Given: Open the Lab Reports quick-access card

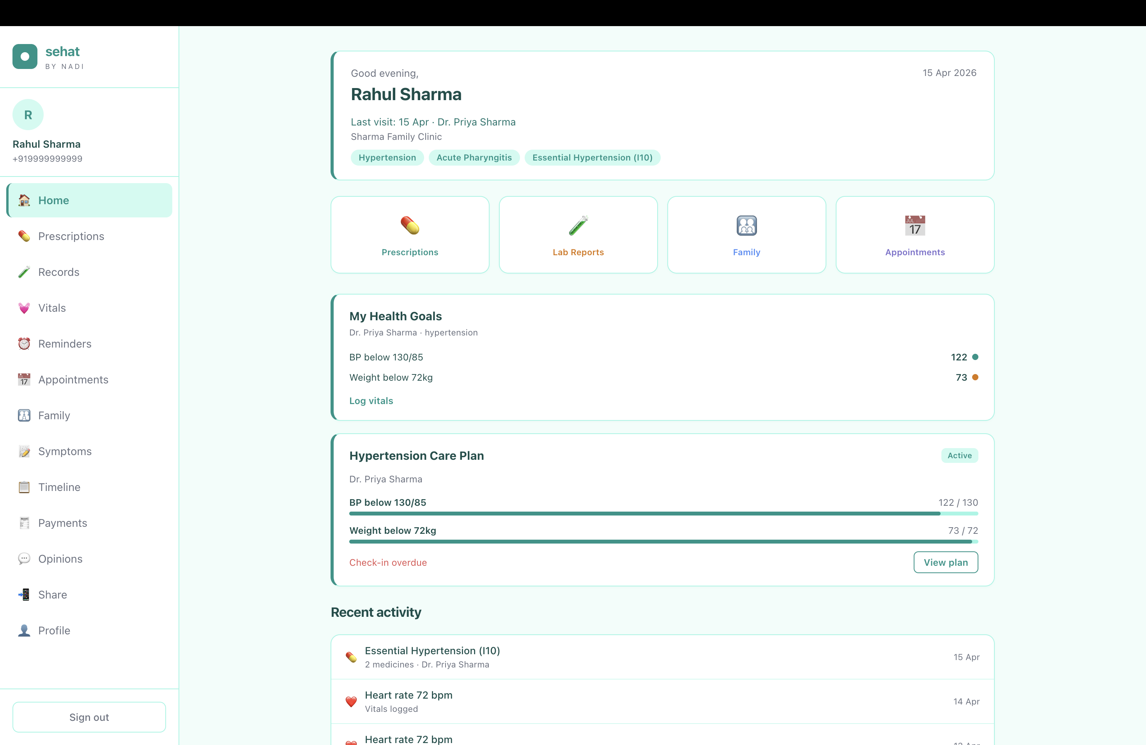Looking at the screenshot, I should click(578, 235).
